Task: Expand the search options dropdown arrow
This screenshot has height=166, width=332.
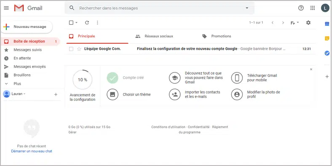Action: tap(246, 8)
